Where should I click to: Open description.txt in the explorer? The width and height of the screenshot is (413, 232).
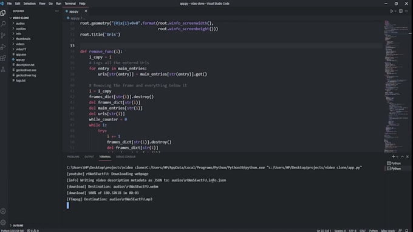pyautogui.click(x=25, y=65)
